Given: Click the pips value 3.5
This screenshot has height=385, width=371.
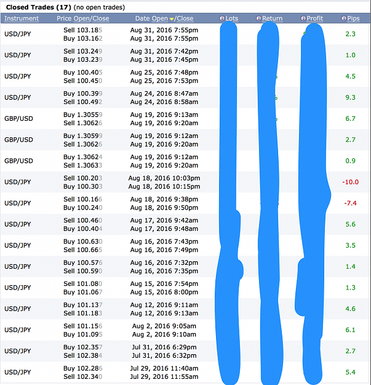Looking at the screenshot, I should (351, 245).
